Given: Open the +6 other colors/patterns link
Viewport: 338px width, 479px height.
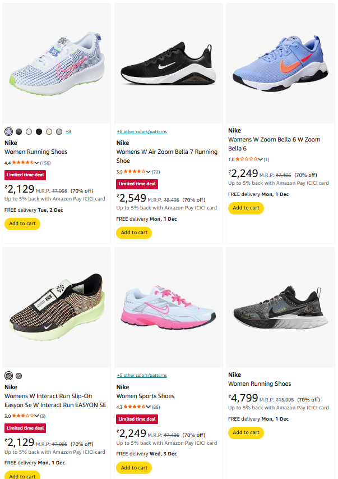Looking at the screenshot, I should pyautogui.click(x=141, y=131).
